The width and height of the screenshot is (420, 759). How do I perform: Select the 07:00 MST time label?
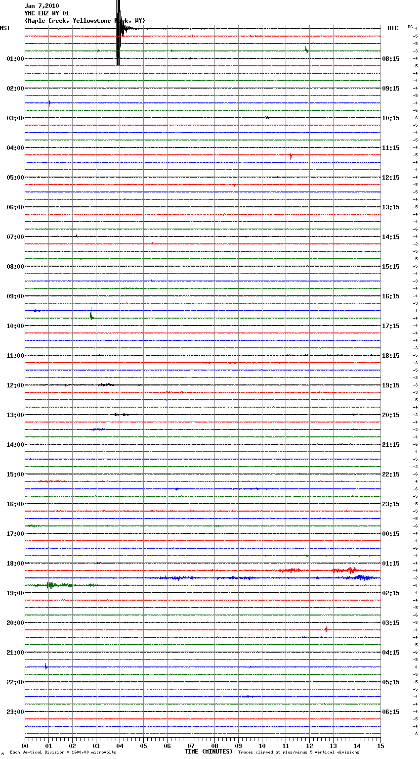coord(15,237)
